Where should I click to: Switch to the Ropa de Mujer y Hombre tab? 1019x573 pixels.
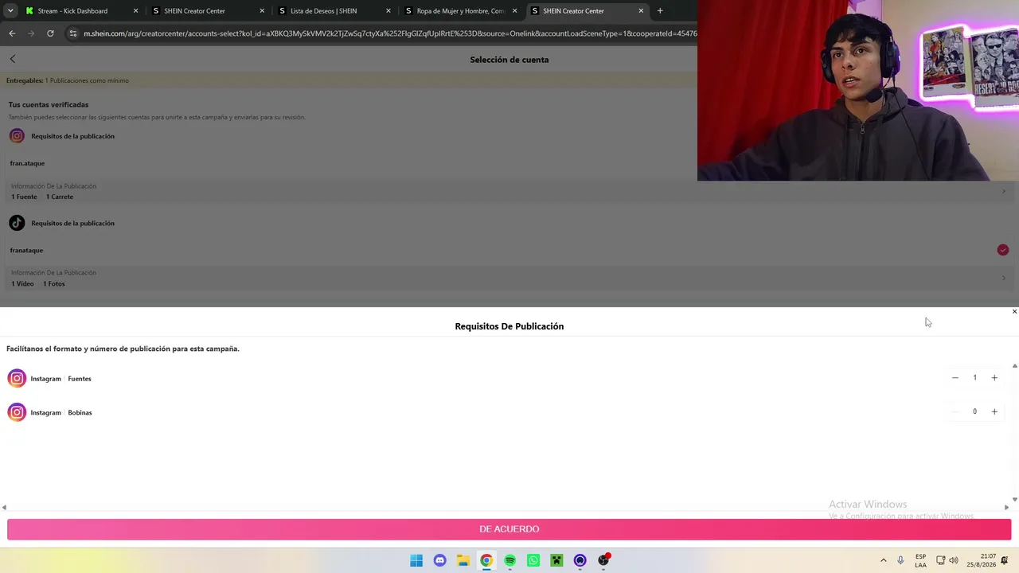(x=461, y=11)
